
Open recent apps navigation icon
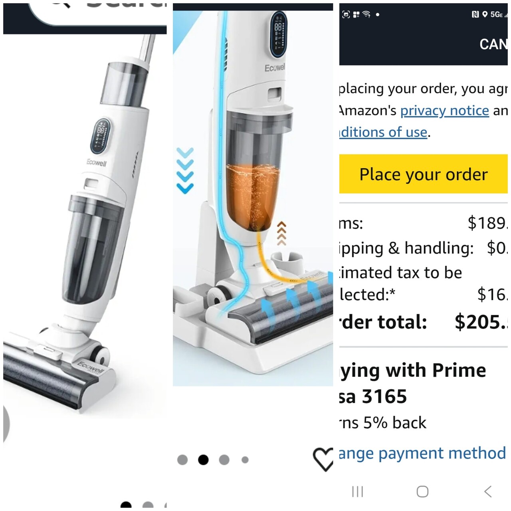click(x=358, y=491)
